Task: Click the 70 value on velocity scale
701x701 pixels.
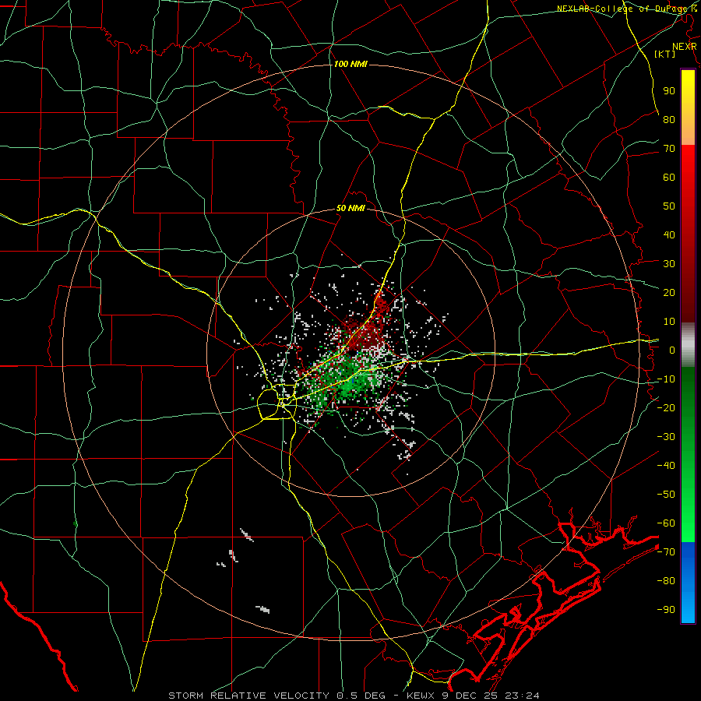Action: click(669, 149)
